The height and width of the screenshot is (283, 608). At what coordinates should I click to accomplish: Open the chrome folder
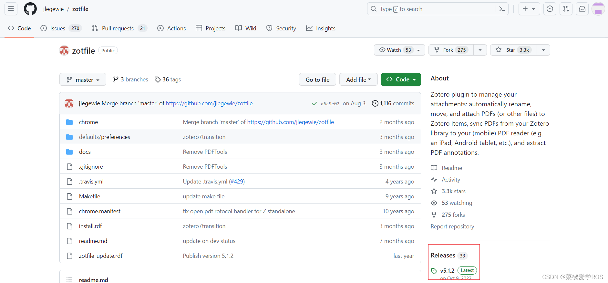coord(88,122)
